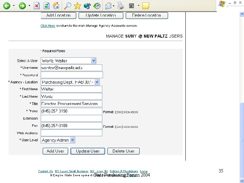Click into the Phone field
The image size is (244, 183).
(72, 111)
